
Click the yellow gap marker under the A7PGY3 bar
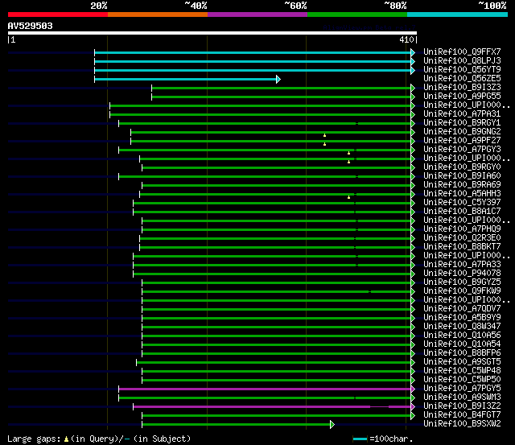[x=348, y=153]
